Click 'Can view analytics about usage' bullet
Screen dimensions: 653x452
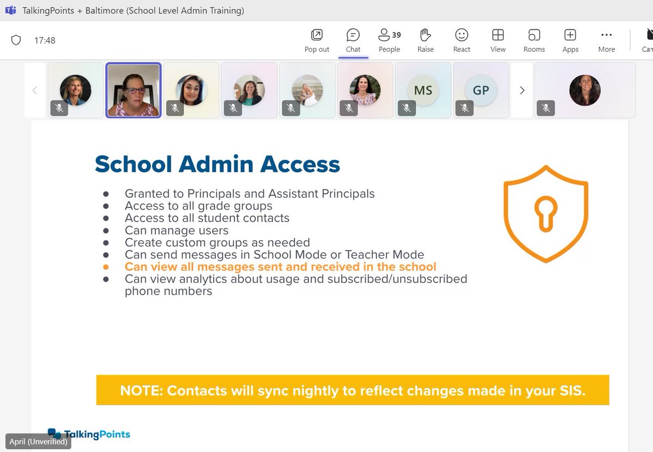click(x=296, y=285)
